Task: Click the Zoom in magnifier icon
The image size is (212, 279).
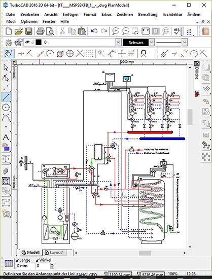Action: pos(116,31)
